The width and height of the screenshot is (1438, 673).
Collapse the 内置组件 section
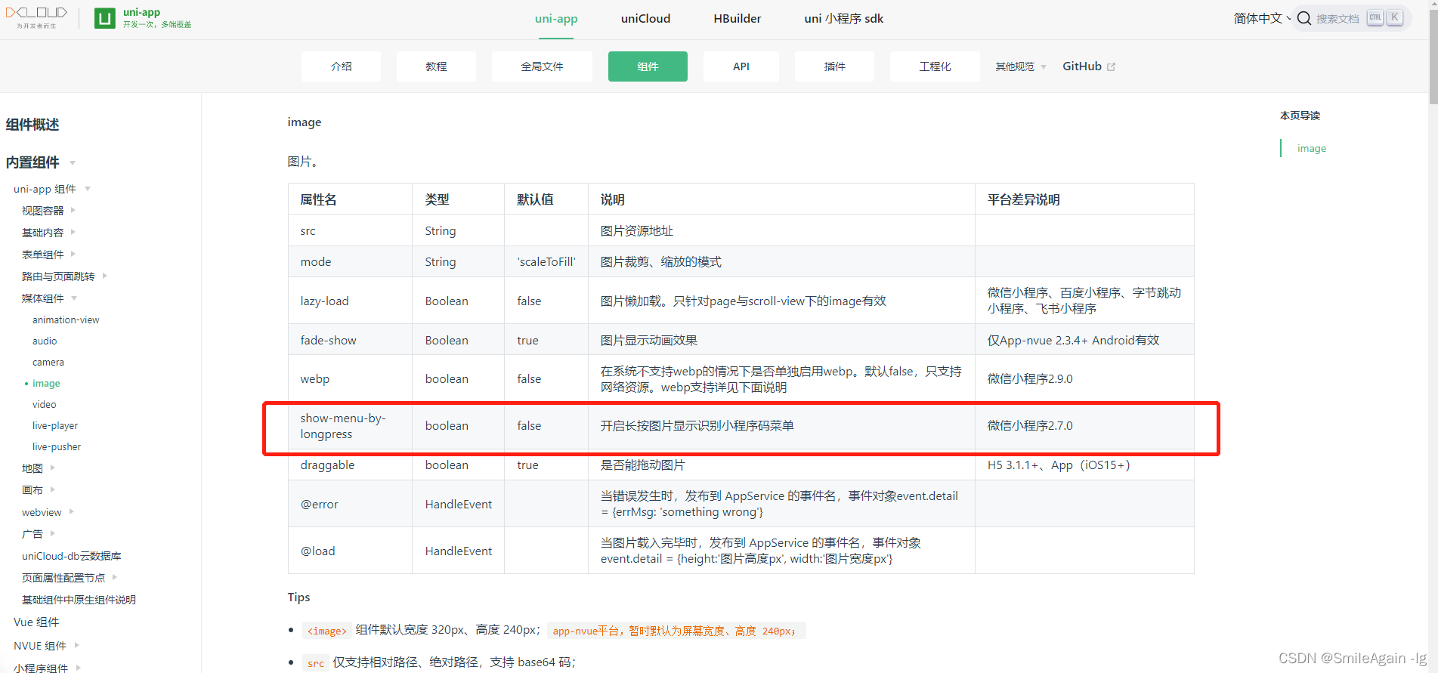tap(73, 162)
